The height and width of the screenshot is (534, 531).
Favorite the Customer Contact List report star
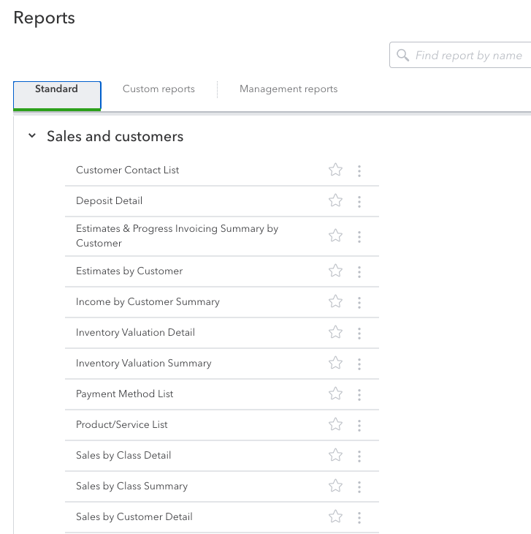[335, 170]
